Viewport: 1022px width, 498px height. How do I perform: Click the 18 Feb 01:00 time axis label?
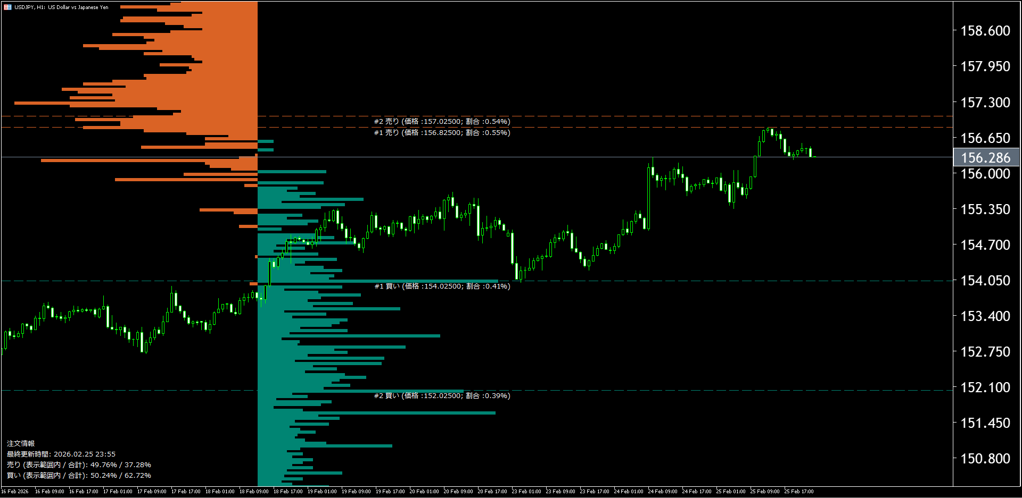[220, 492]
